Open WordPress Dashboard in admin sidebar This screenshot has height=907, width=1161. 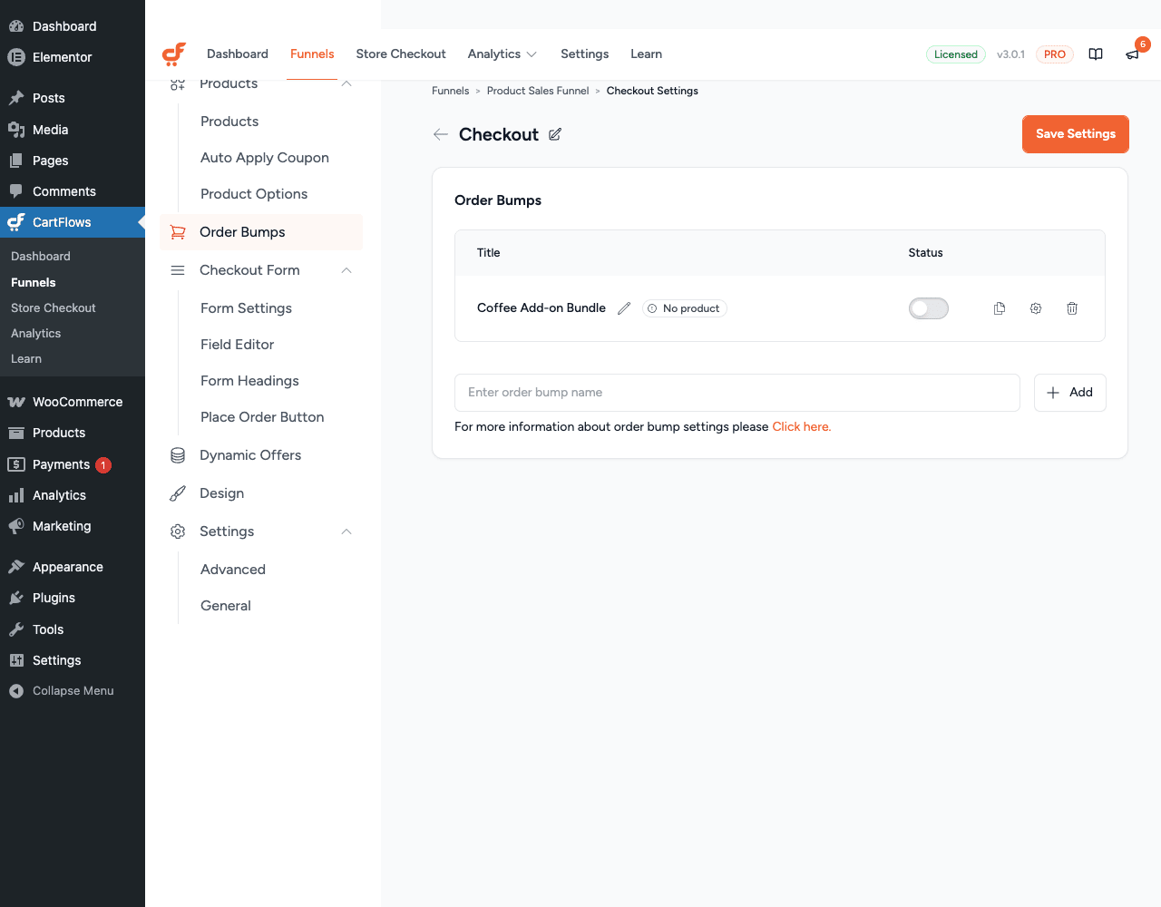[73, 26]
